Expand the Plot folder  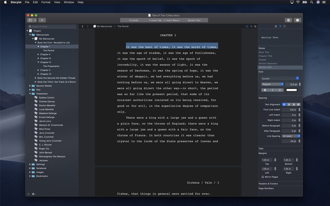30,90
